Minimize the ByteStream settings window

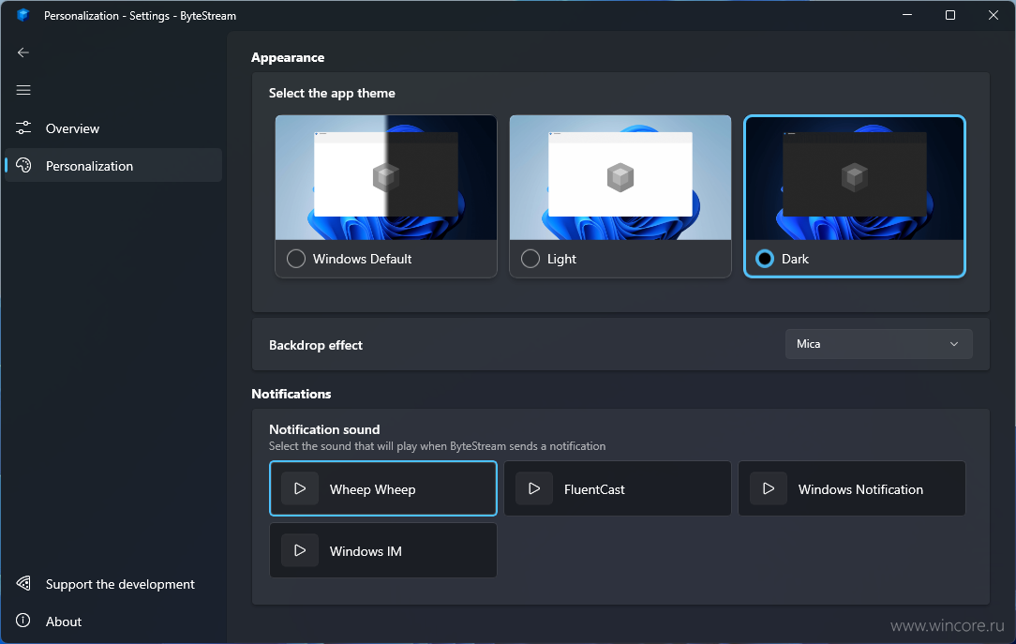pos(907,15)
